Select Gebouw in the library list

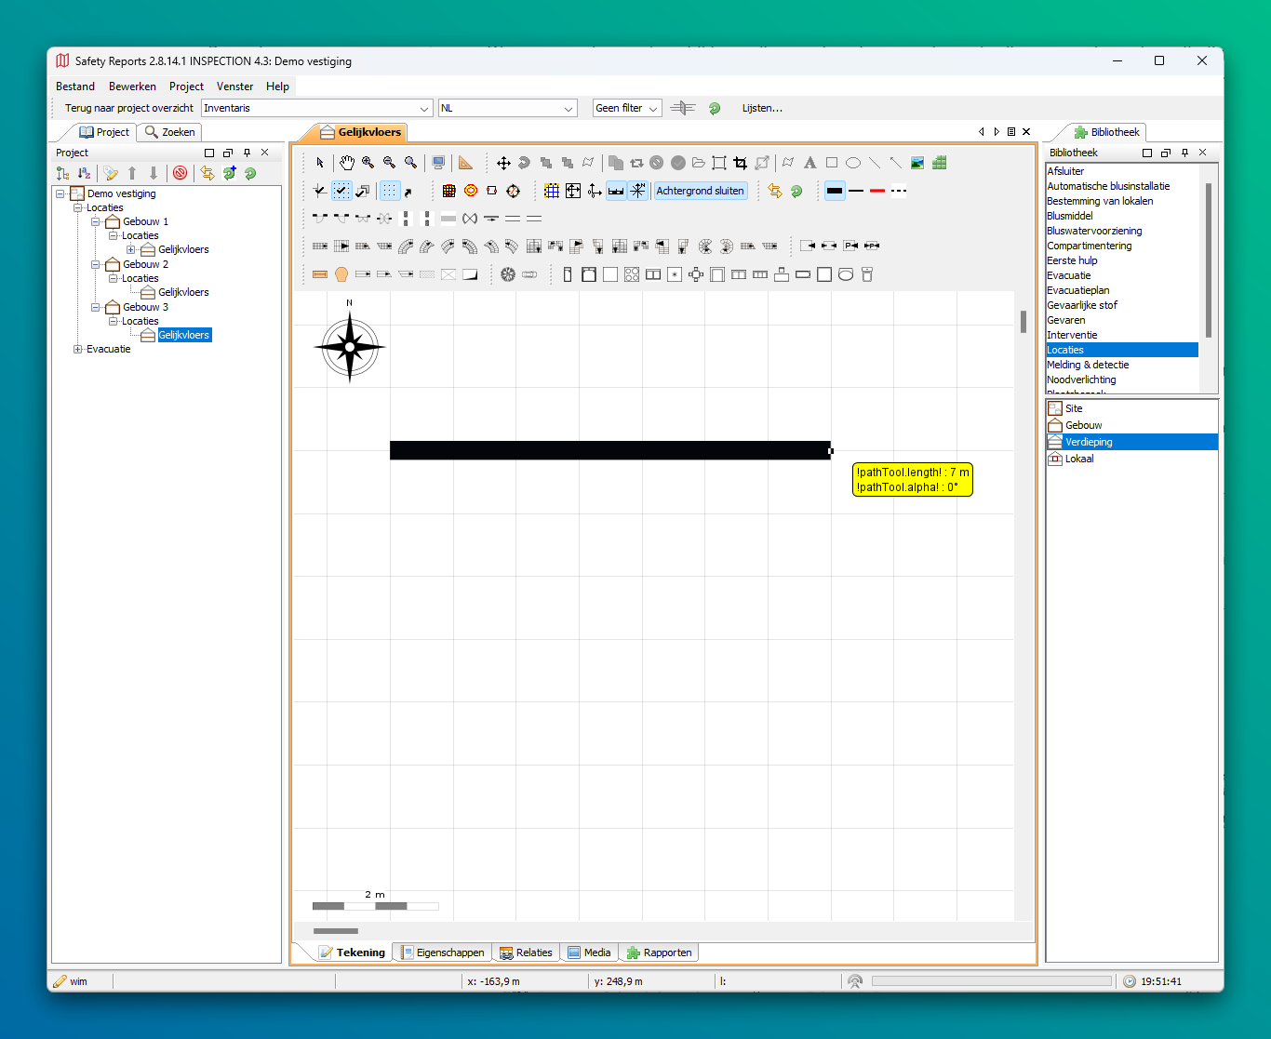click(x=1083, y=425)
